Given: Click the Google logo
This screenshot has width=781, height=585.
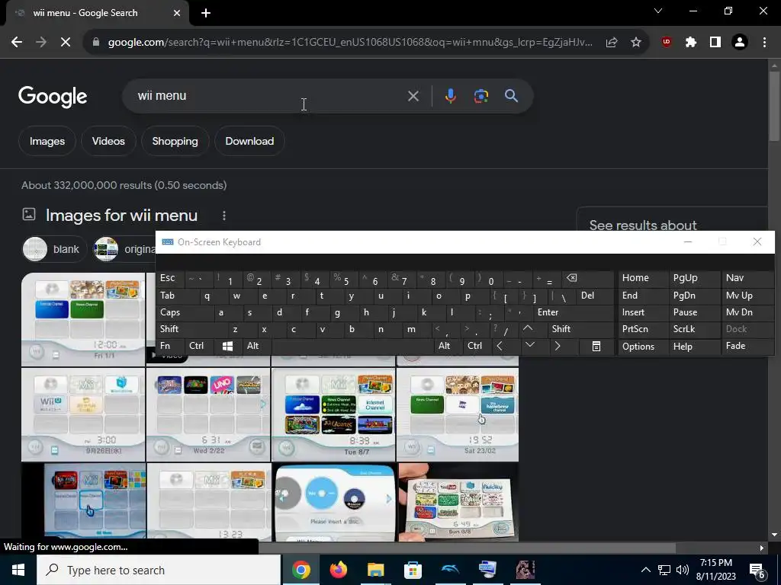Looking at the screenshot, I should click(x=53, y=97).
